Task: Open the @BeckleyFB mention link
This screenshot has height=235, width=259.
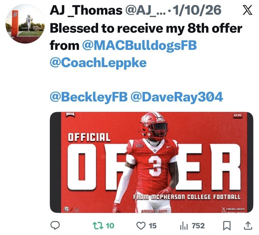Action: 89,97
